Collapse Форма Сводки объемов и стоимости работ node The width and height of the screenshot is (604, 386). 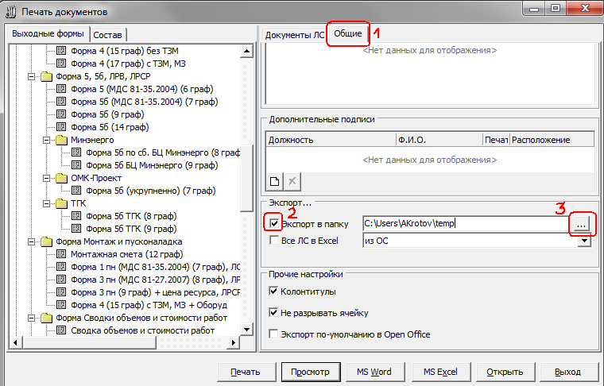[32, 318]
